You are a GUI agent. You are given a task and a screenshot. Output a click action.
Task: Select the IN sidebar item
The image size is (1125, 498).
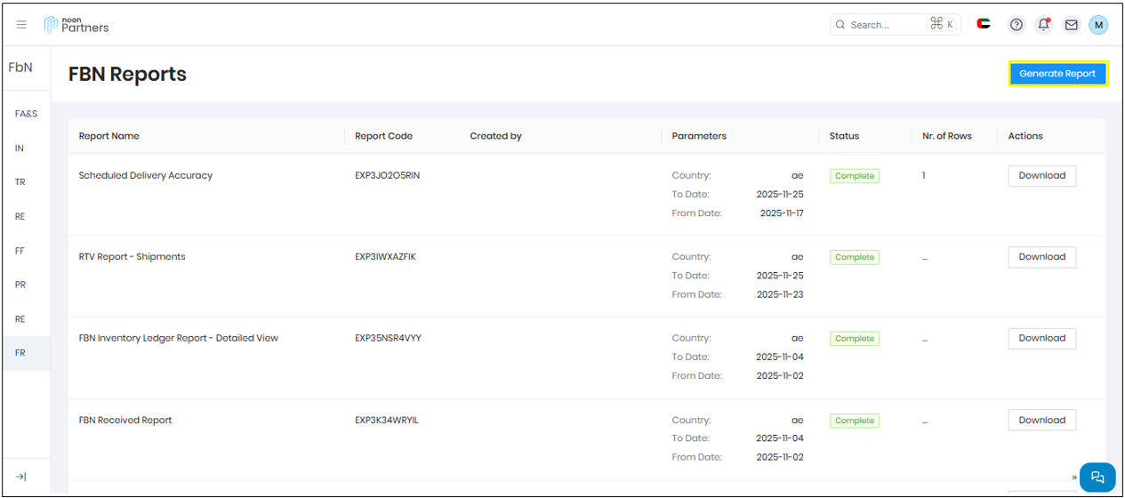[x=20, y=149]
